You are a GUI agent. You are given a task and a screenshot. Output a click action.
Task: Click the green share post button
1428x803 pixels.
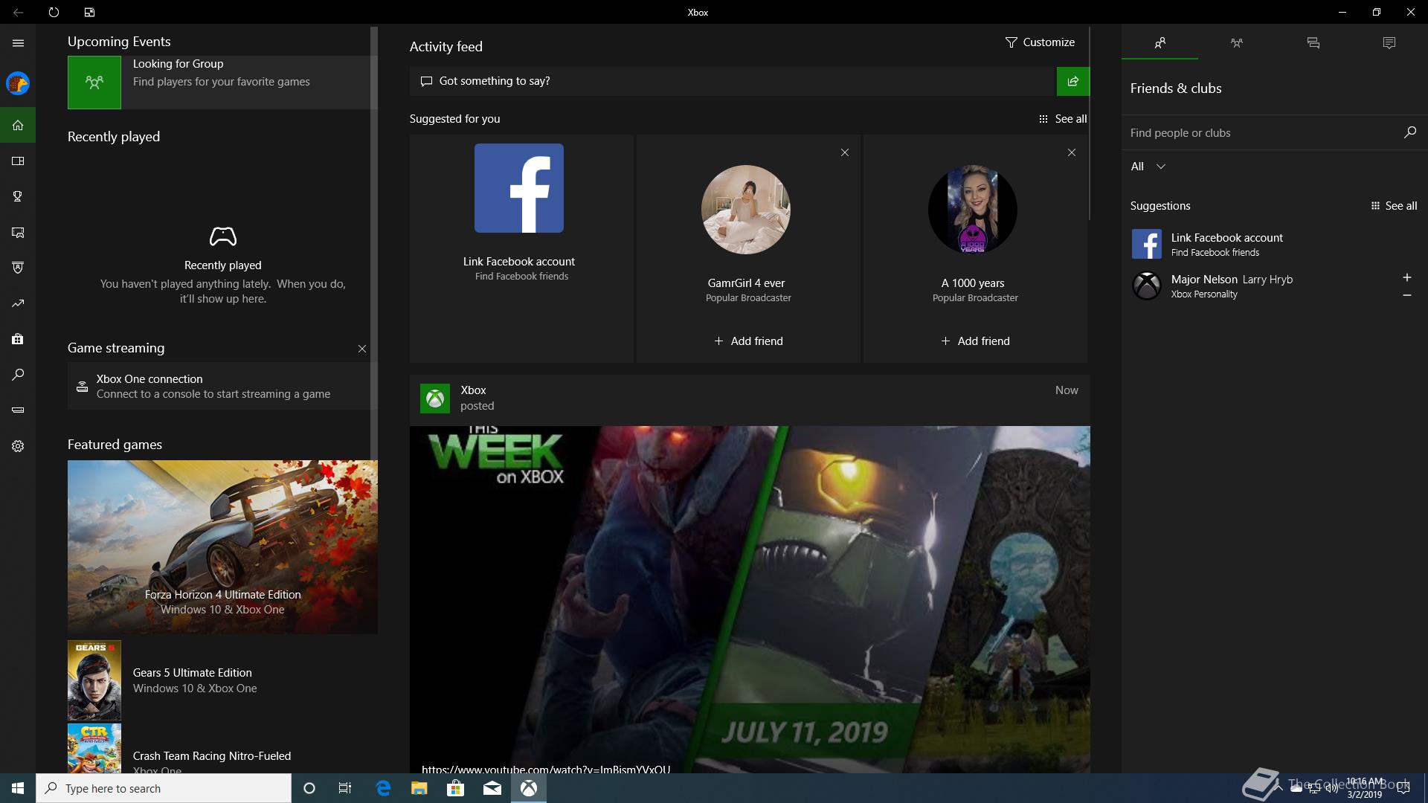tap(1072, 81)
